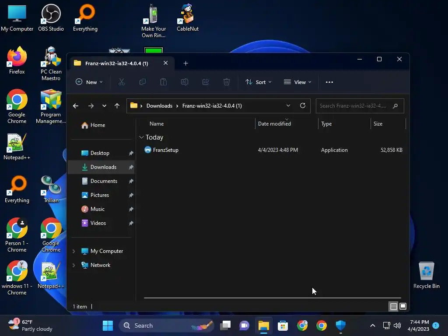Open Music in navigation pane
The width and height of the screenshot is (448, 336).
coord(101,209)
